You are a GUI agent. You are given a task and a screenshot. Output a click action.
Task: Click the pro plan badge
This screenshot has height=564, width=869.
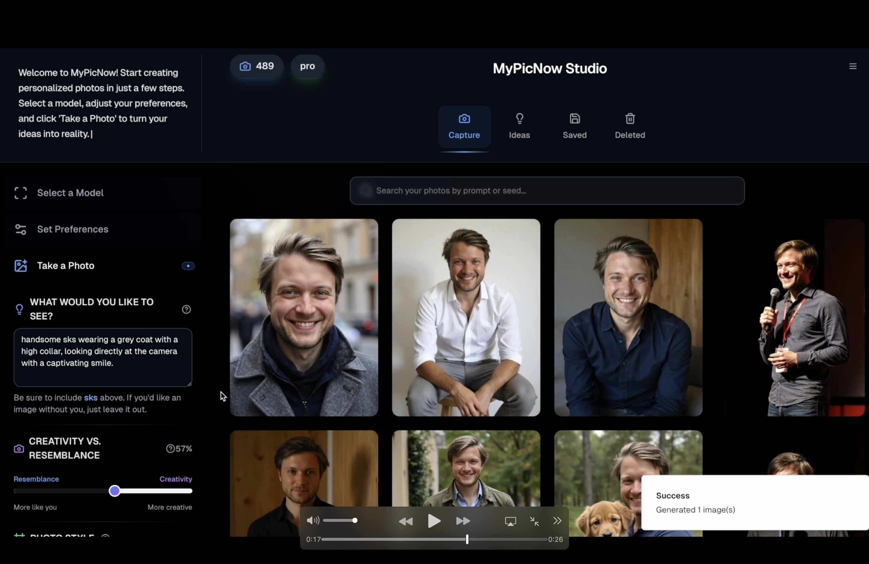tap(307, 66)
